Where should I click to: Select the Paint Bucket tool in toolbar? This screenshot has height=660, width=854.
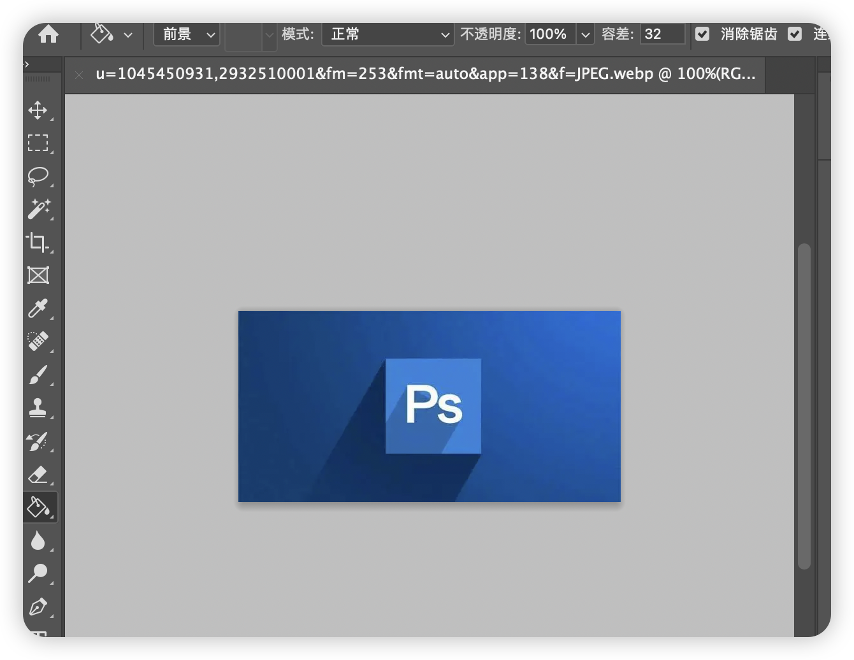pyautogui.click(x=40, y=507)
